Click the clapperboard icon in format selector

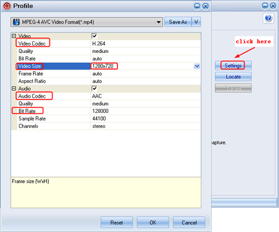pos(16,22)
